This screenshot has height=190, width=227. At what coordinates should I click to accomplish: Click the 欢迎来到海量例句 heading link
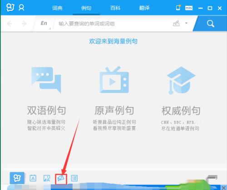tap(113, 41)
